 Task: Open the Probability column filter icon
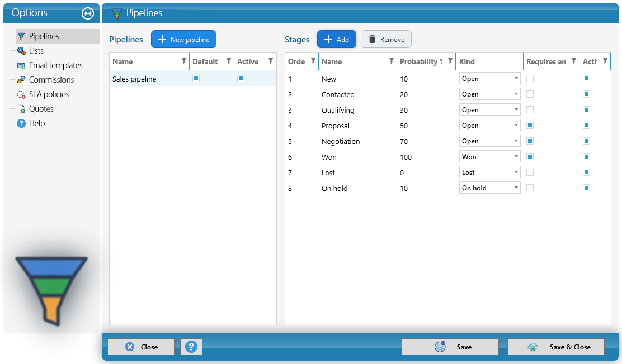click(450, 61)
